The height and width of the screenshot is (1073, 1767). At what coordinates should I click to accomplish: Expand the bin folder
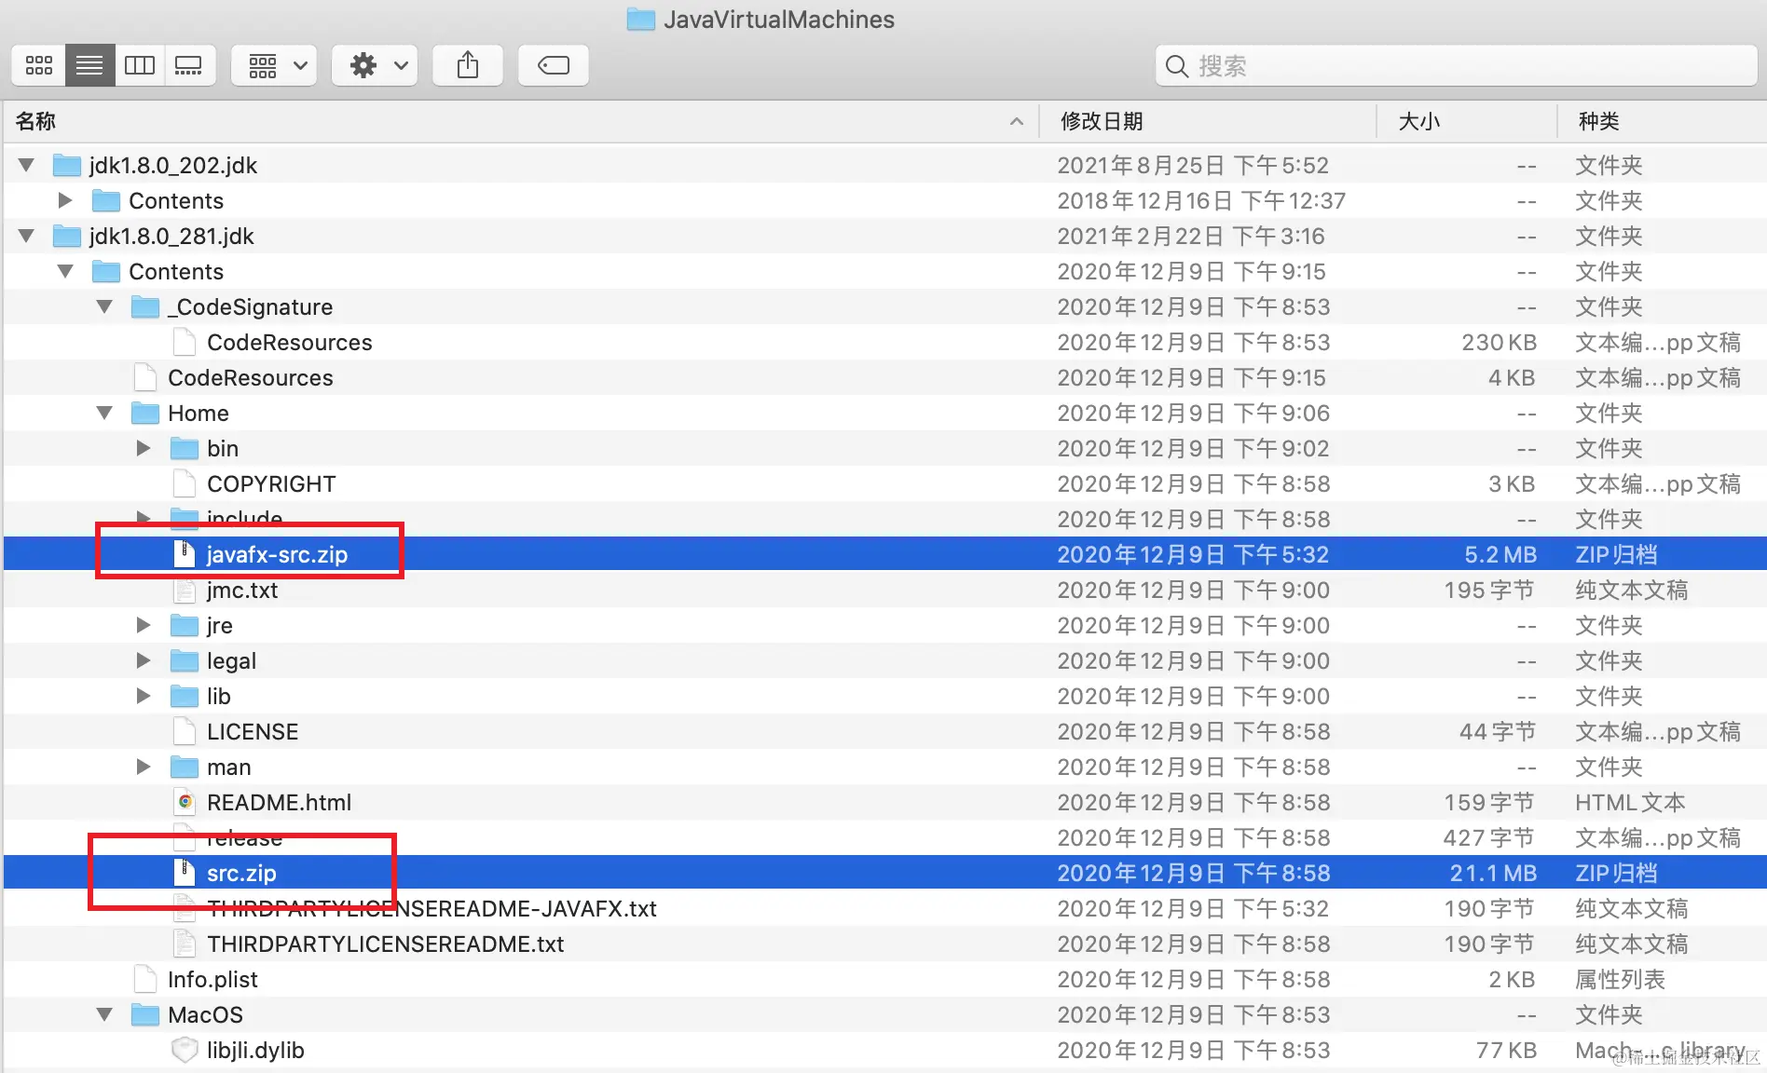144,448
